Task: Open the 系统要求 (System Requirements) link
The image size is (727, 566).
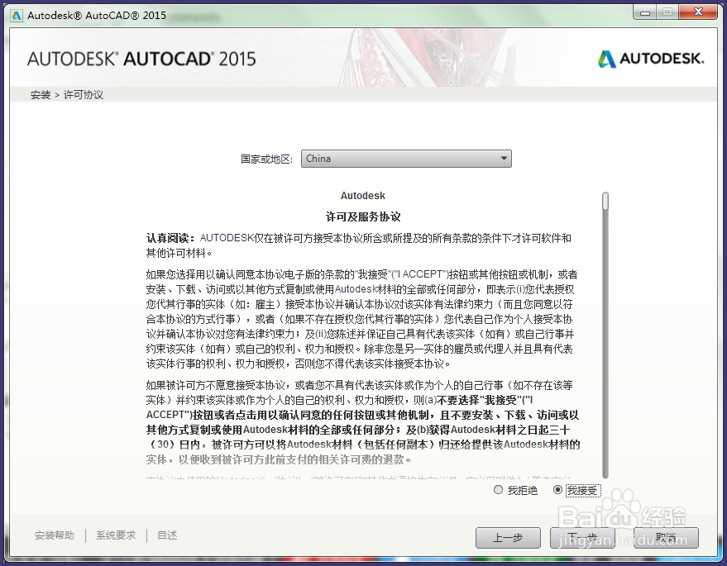Action: point(115,535)
